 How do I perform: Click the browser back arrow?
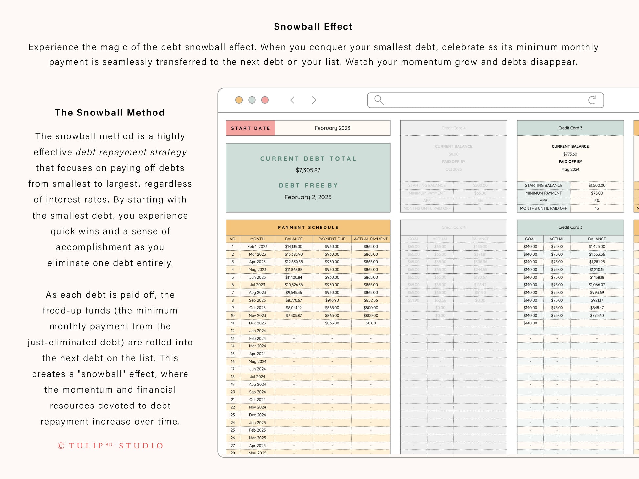point(292,100)
